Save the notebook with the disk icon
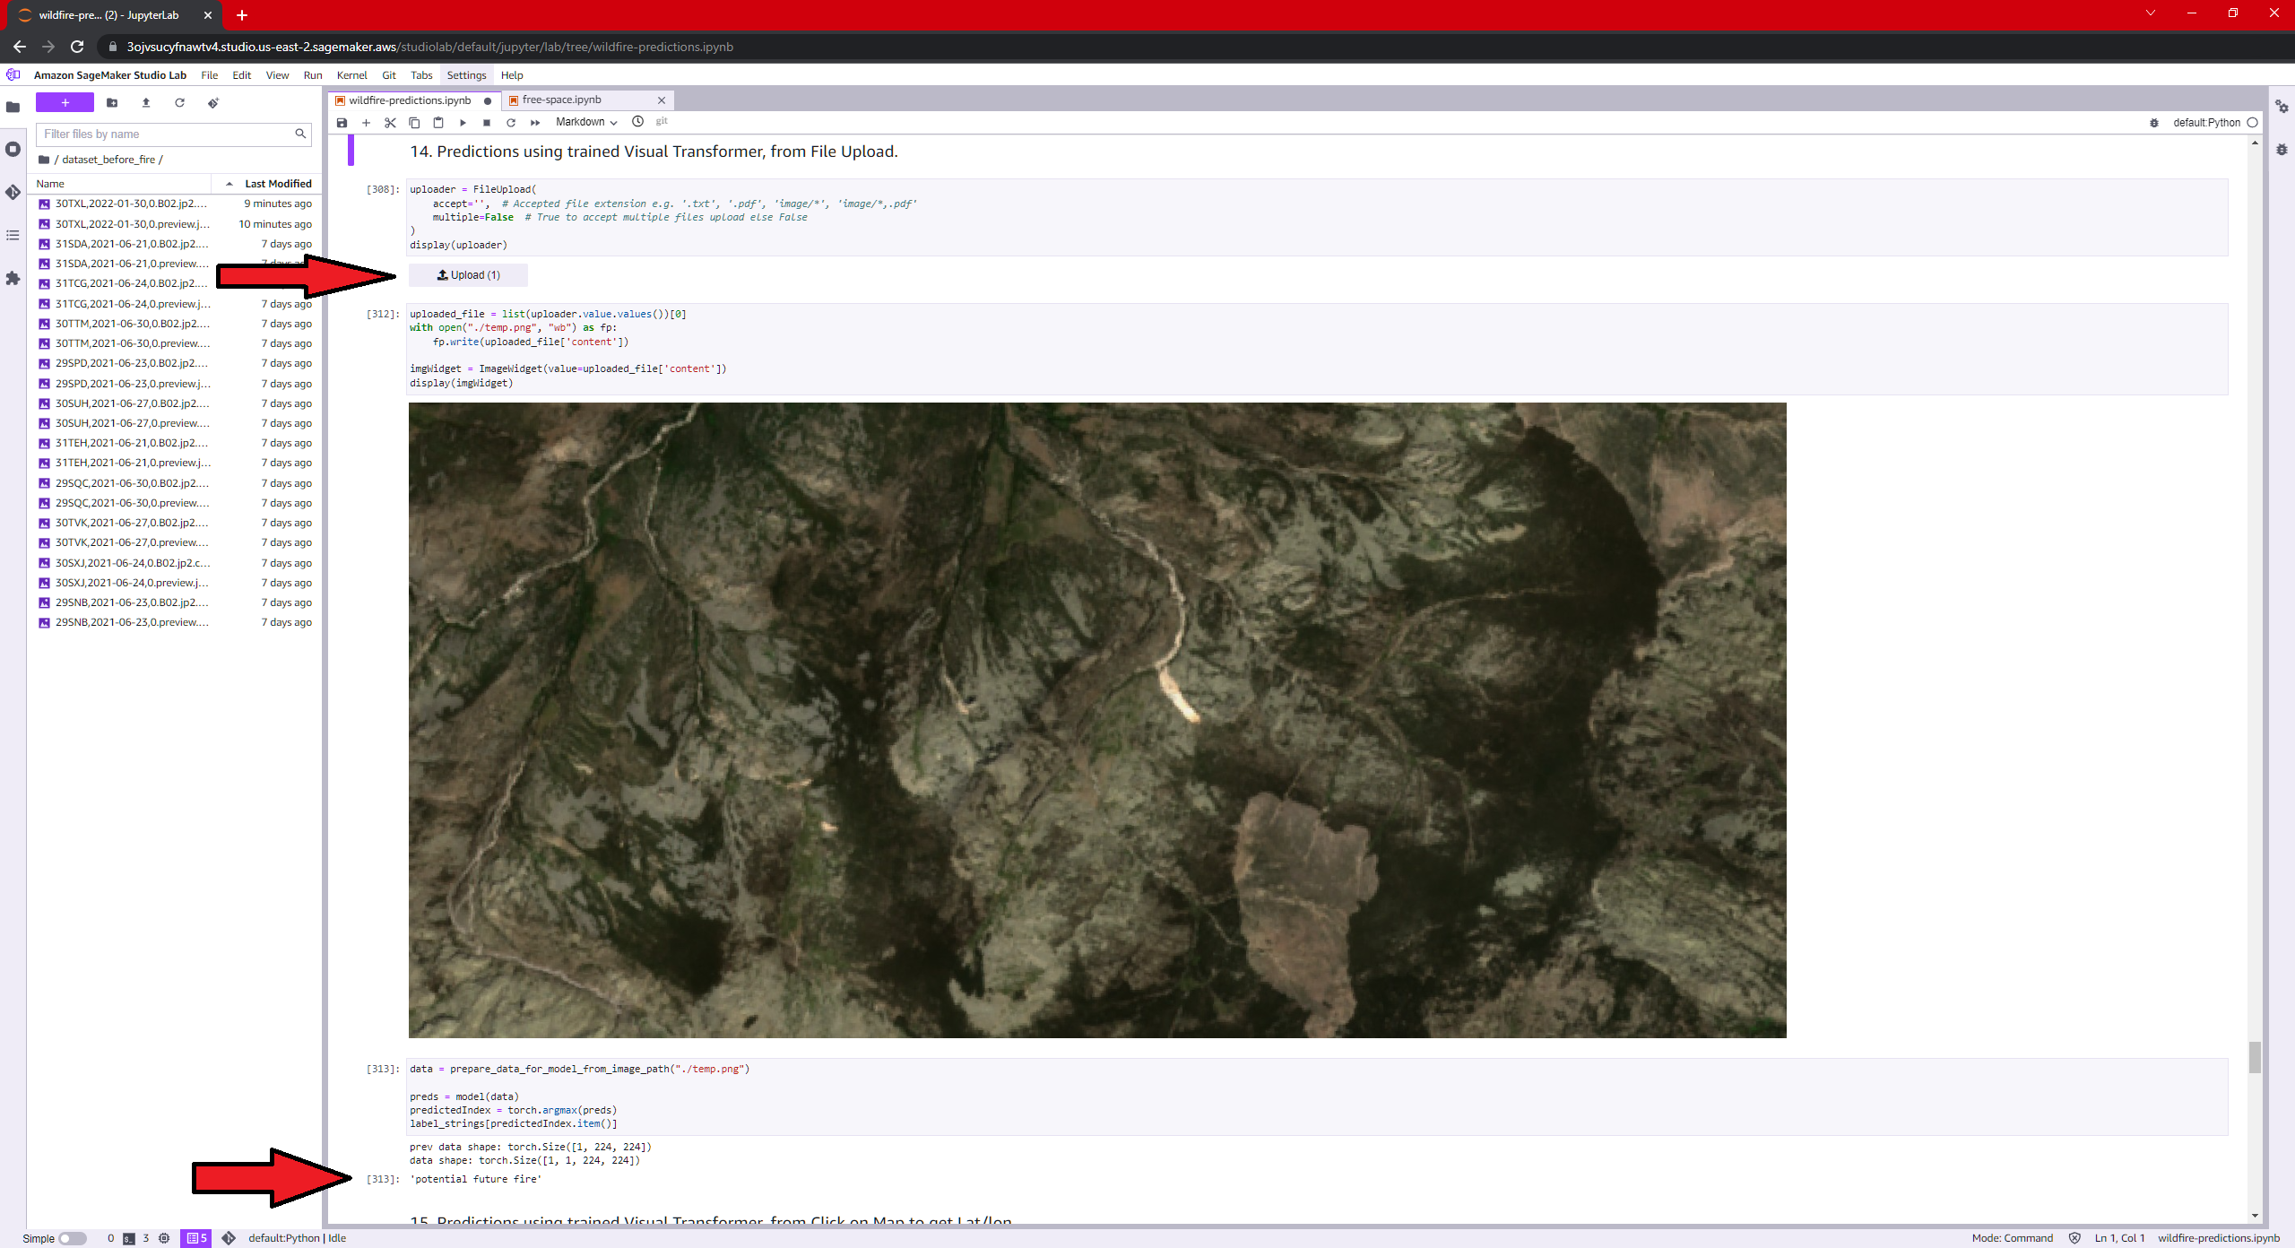This screenshot has width=2295, height=1248. point(342,123)
